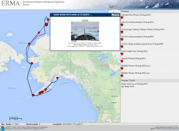The height and width of the screenshot is (131, 179).
Task: Open the US DOC footer link
Action: pos(8,127)
